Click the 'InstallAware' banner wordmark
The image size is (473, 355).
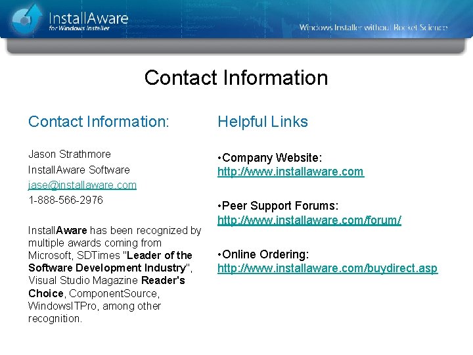click(89, 18)
